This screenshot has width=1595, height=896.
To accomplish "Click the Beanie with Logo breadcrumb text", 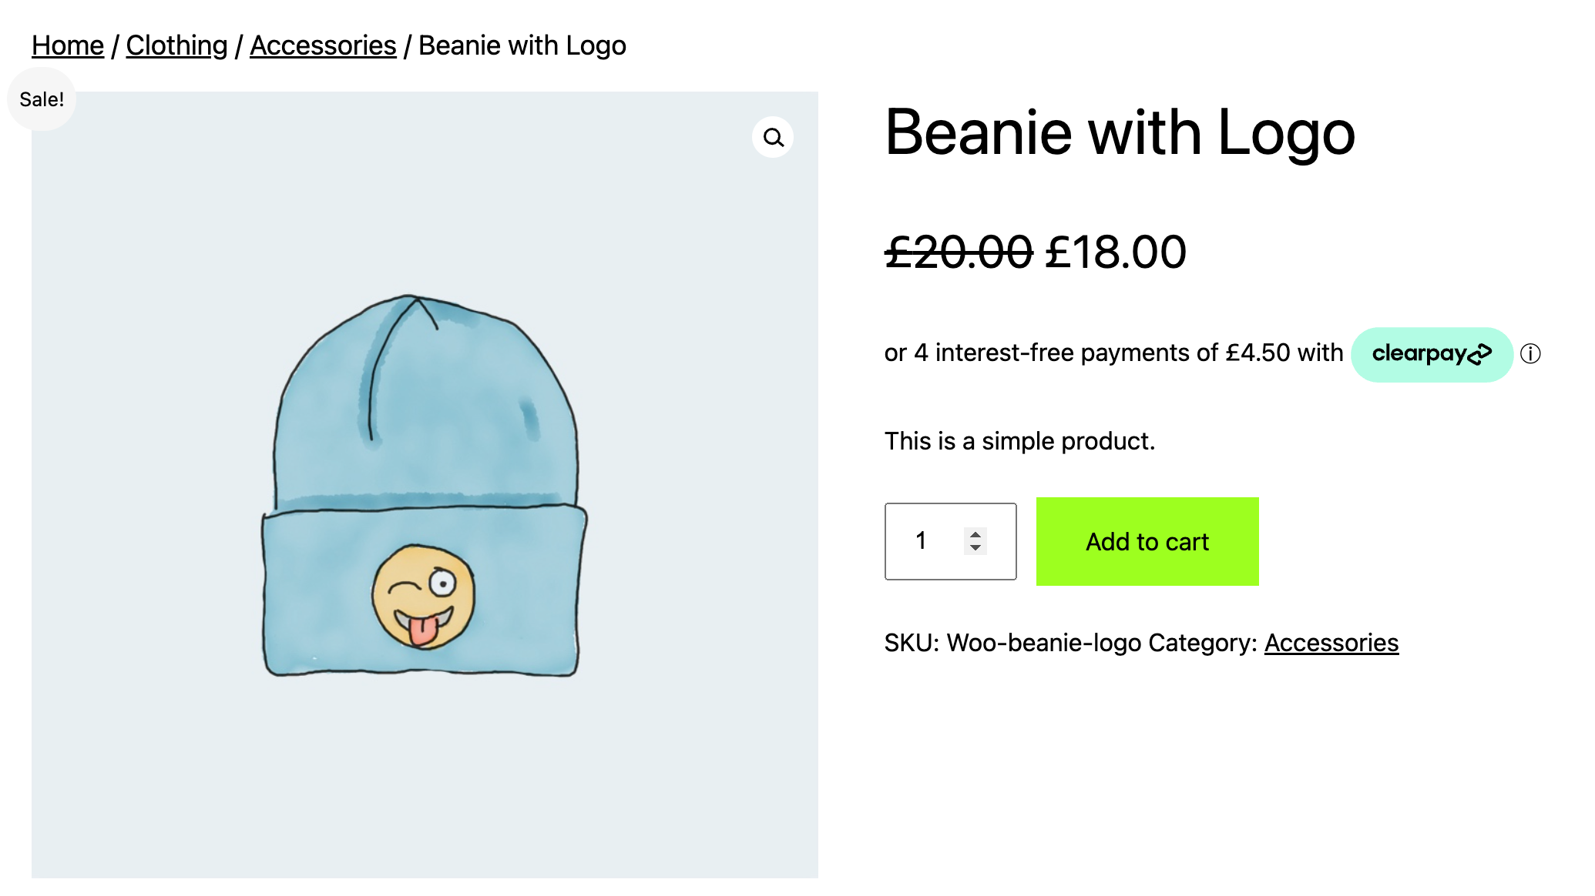I will click(522, 45).
